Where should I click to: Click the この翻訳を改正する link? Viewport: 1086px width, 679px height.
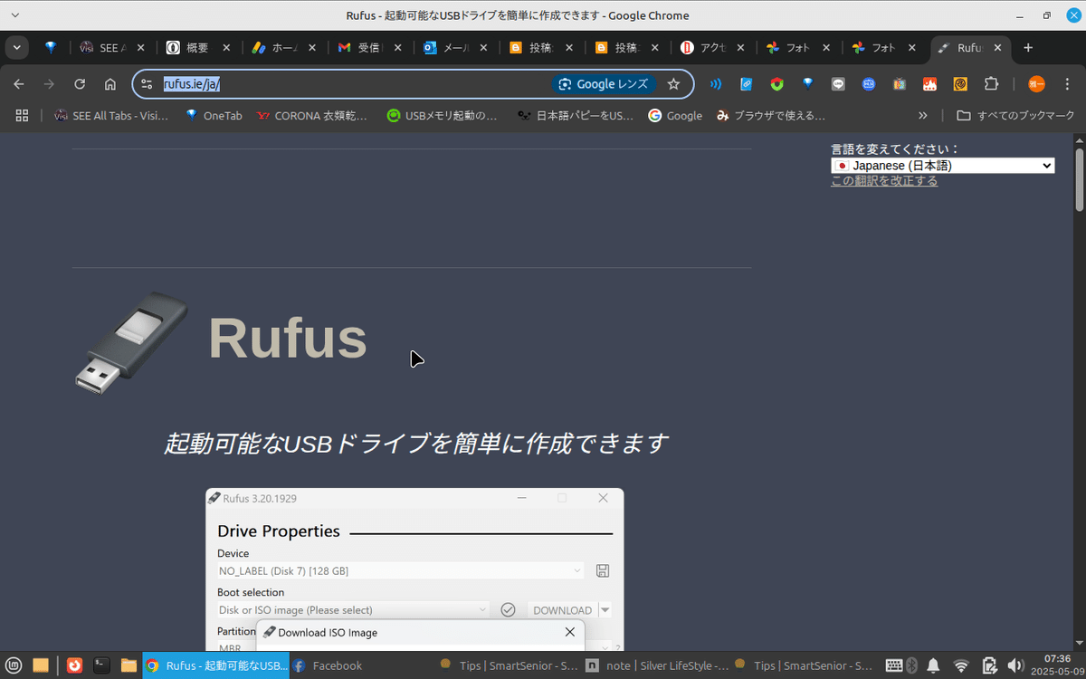coord(884,180)
